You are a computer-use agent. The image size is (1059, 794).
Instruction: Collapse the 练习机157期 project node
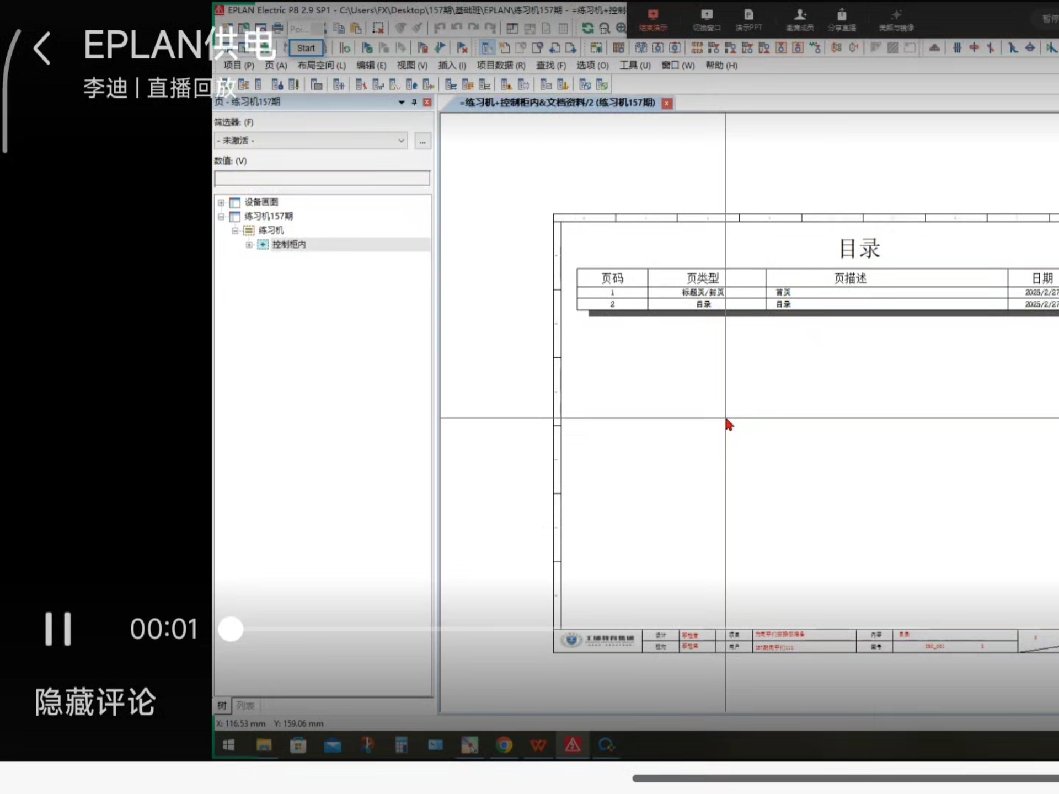click(x=221, y=217)
